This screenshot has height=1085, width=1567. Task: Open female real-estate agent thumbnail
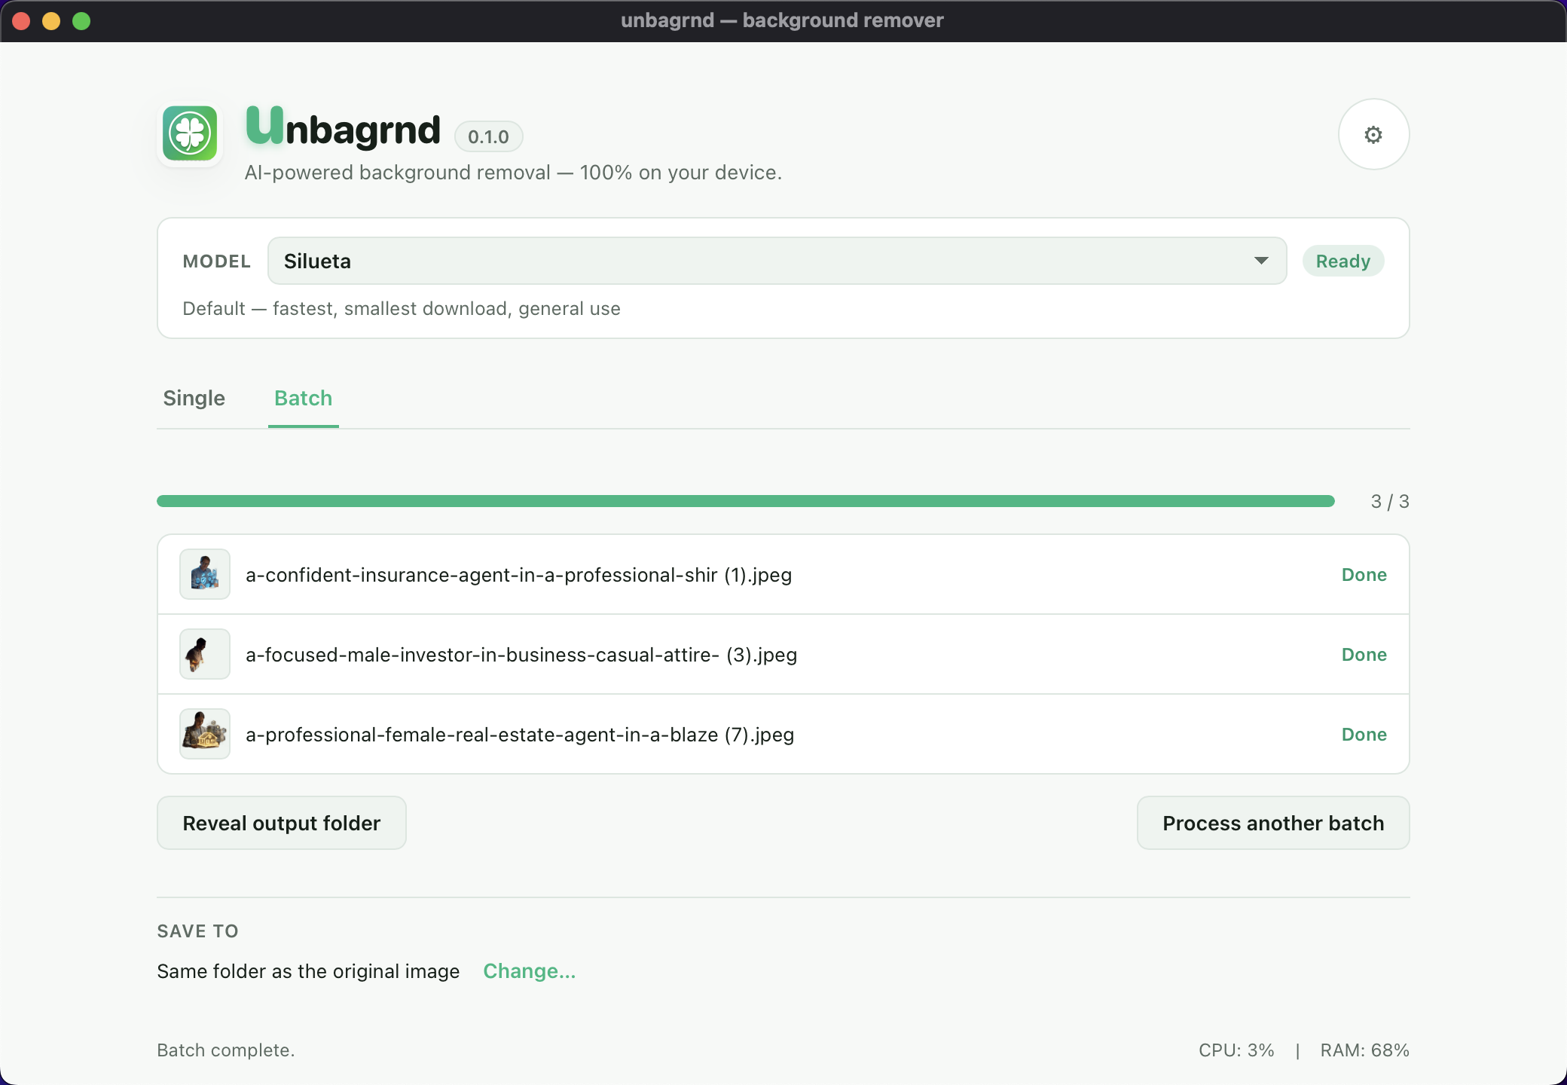coord(205,734)
